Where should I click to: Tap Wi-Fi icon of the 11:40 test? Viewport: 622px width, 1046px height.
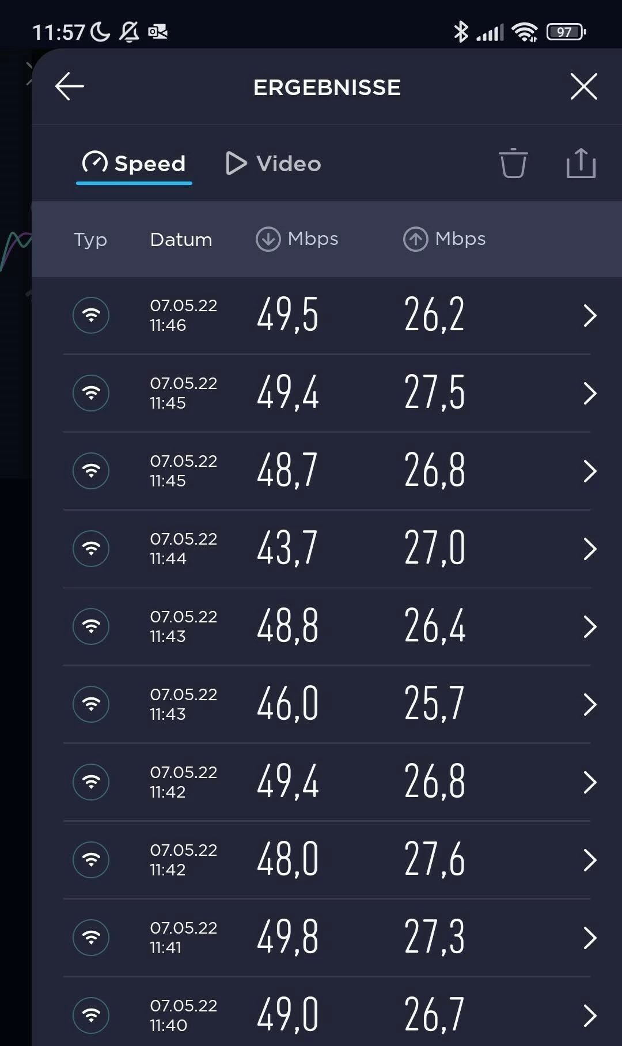click(x=91, y=1015)
